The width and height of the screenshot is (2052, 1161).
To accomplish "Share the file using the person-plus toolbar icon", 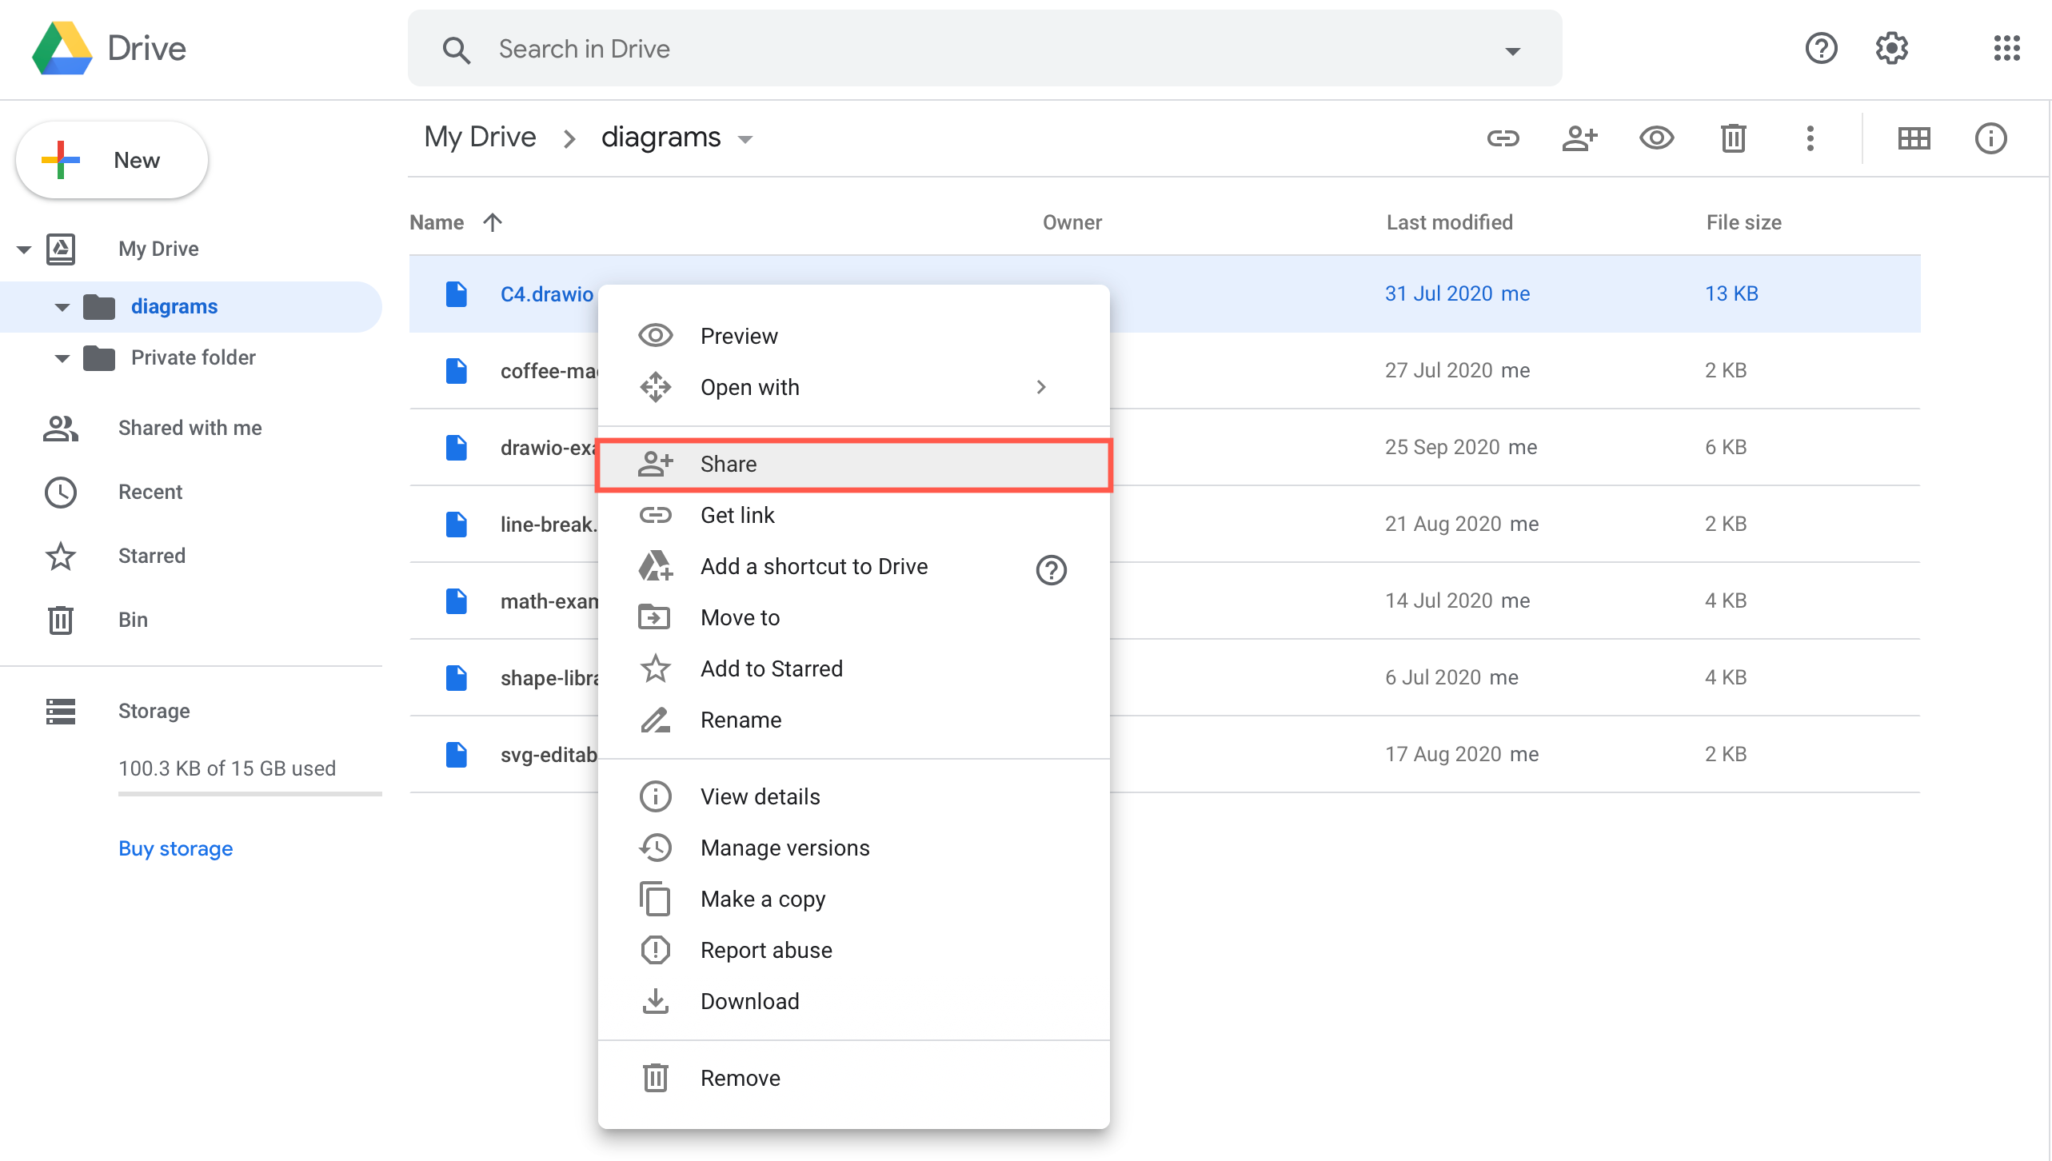I will click(1579, 138).
